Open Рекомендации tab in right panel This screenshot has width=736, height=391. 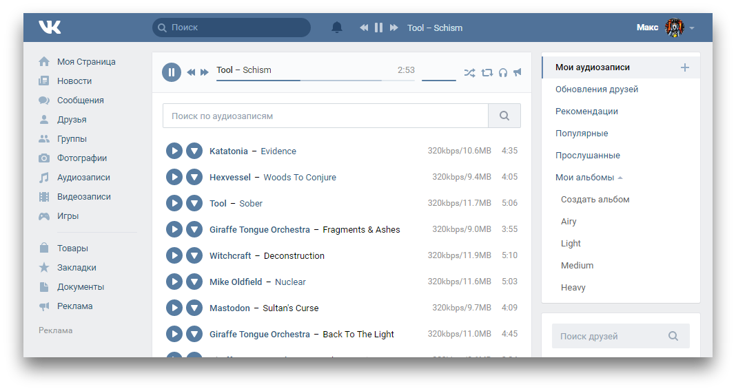point(586,112)
